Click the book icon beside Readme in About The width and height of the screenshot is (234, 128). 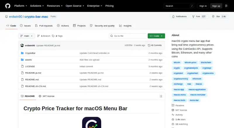point(173,105)
